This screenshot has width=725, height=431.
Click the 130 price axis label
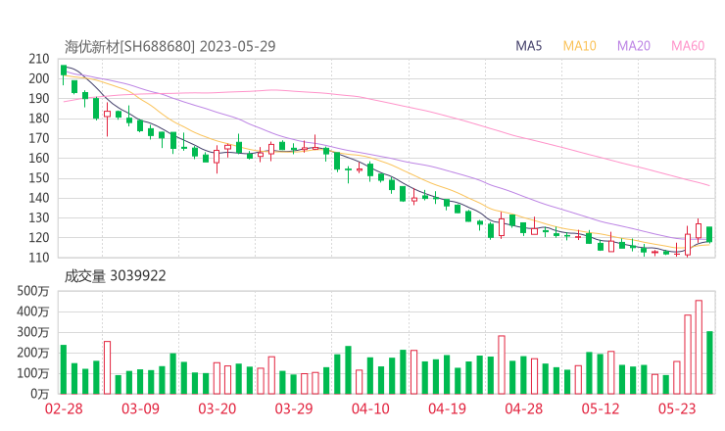click(39, 217)
